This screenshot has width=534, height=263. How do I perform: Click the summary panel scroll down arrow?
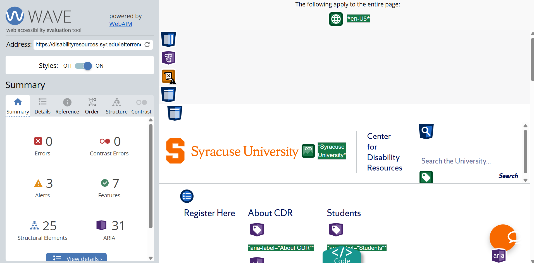coord(151,258)
